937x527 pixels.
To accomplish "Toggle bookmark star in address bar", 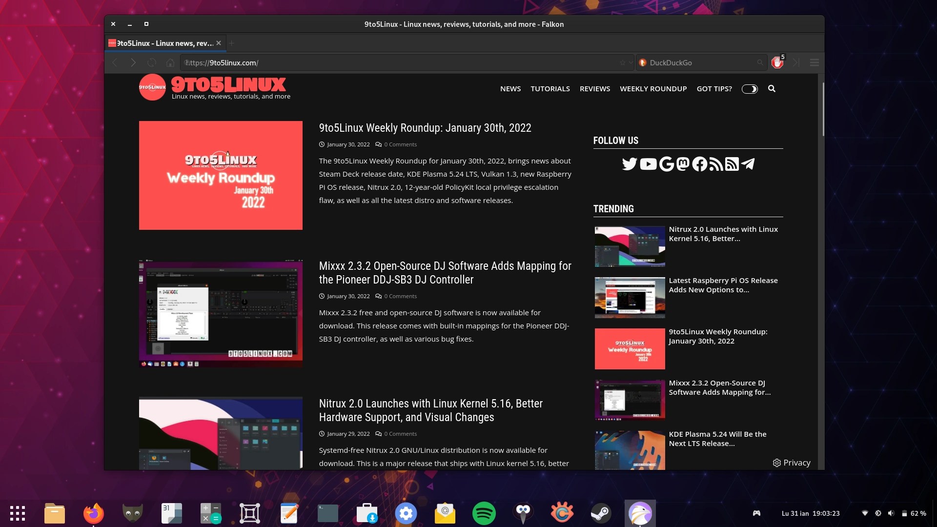I will coord(622,62).
